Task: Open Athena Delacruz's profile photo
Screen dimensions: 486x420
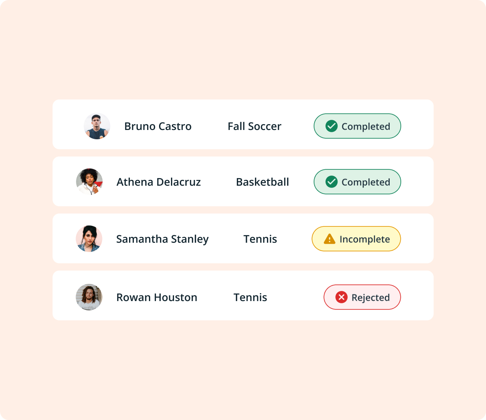Action: point(89,182)
